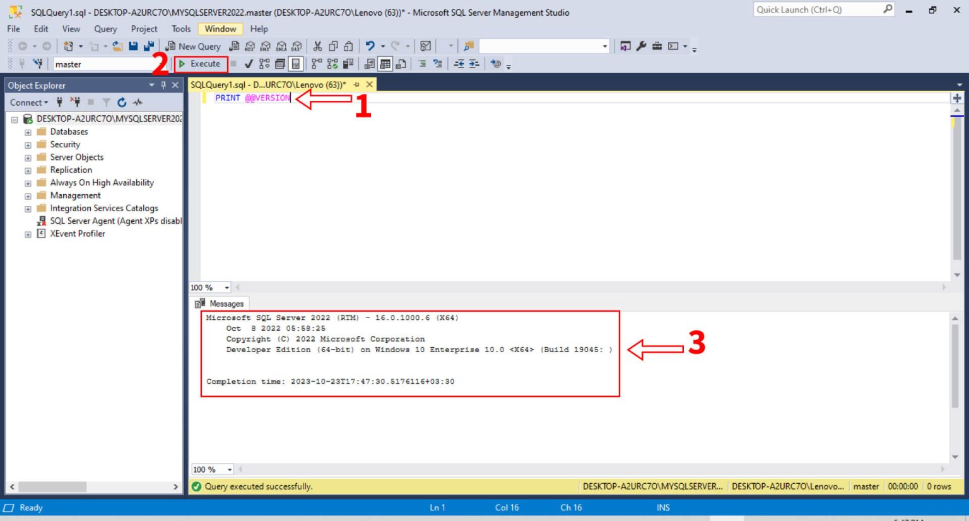Expand the Databases tree node
Viewport: 969px width, 521px height.
(27, 132)
